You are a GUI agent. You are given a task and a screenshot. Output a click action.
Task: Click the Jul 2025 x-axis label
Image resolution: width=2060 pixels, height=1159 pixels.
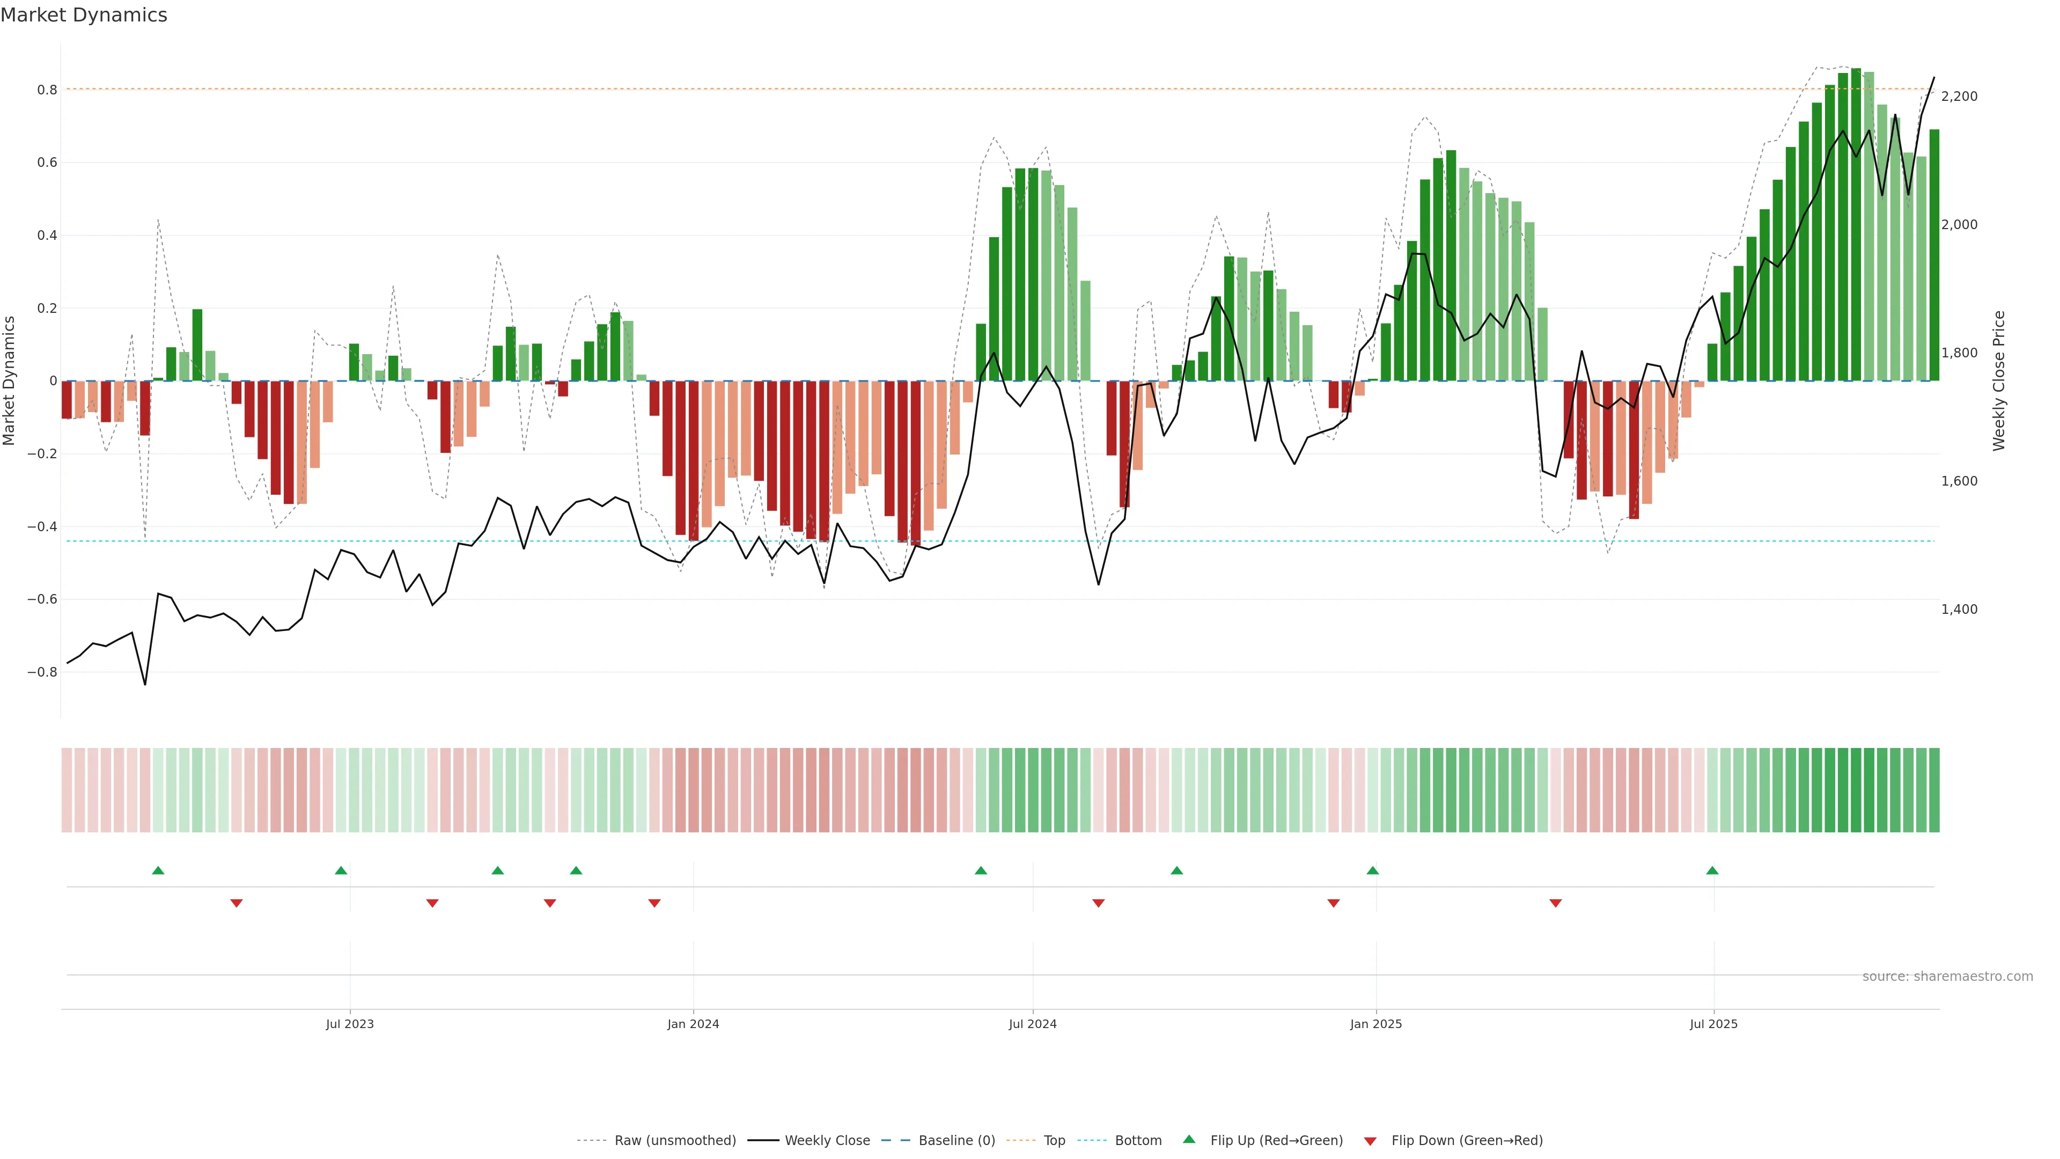point(1714,1024)
